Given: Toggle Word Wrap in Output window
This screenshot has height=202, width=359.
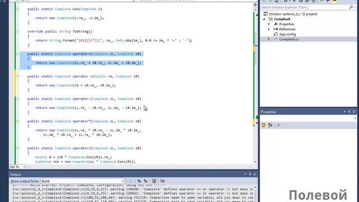Looking at the screenshot, I should tap(162, 181).
